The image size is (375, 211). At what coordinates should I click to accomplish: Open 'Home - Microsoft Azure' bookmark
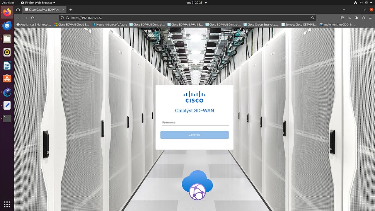tap(110, 25)
